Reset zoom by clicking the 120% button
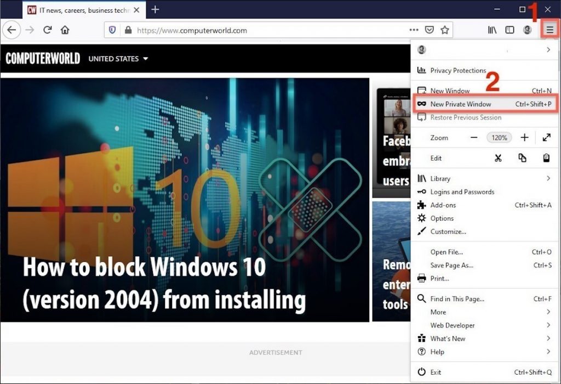Screen dimensions: 561x384 (x=499, y=138)
